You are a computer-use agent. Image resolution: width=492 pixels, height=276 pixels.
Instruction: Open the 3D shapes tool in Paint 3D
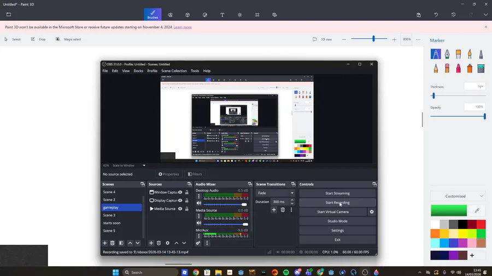click(188, 15)
